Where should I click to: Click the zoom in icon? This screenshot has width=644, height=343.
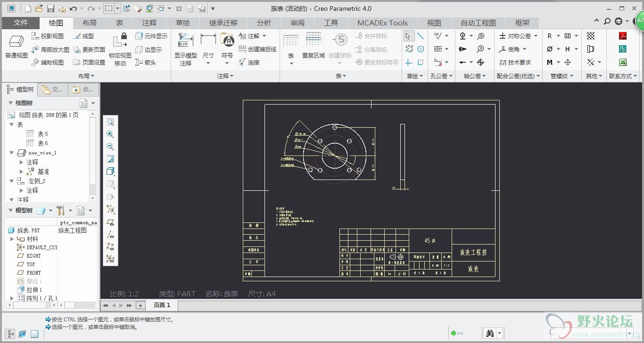pos(110,134)
